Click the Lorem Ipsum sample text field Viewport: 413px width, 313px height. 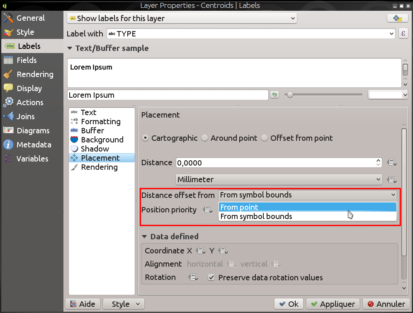click(x=168, y=95)
